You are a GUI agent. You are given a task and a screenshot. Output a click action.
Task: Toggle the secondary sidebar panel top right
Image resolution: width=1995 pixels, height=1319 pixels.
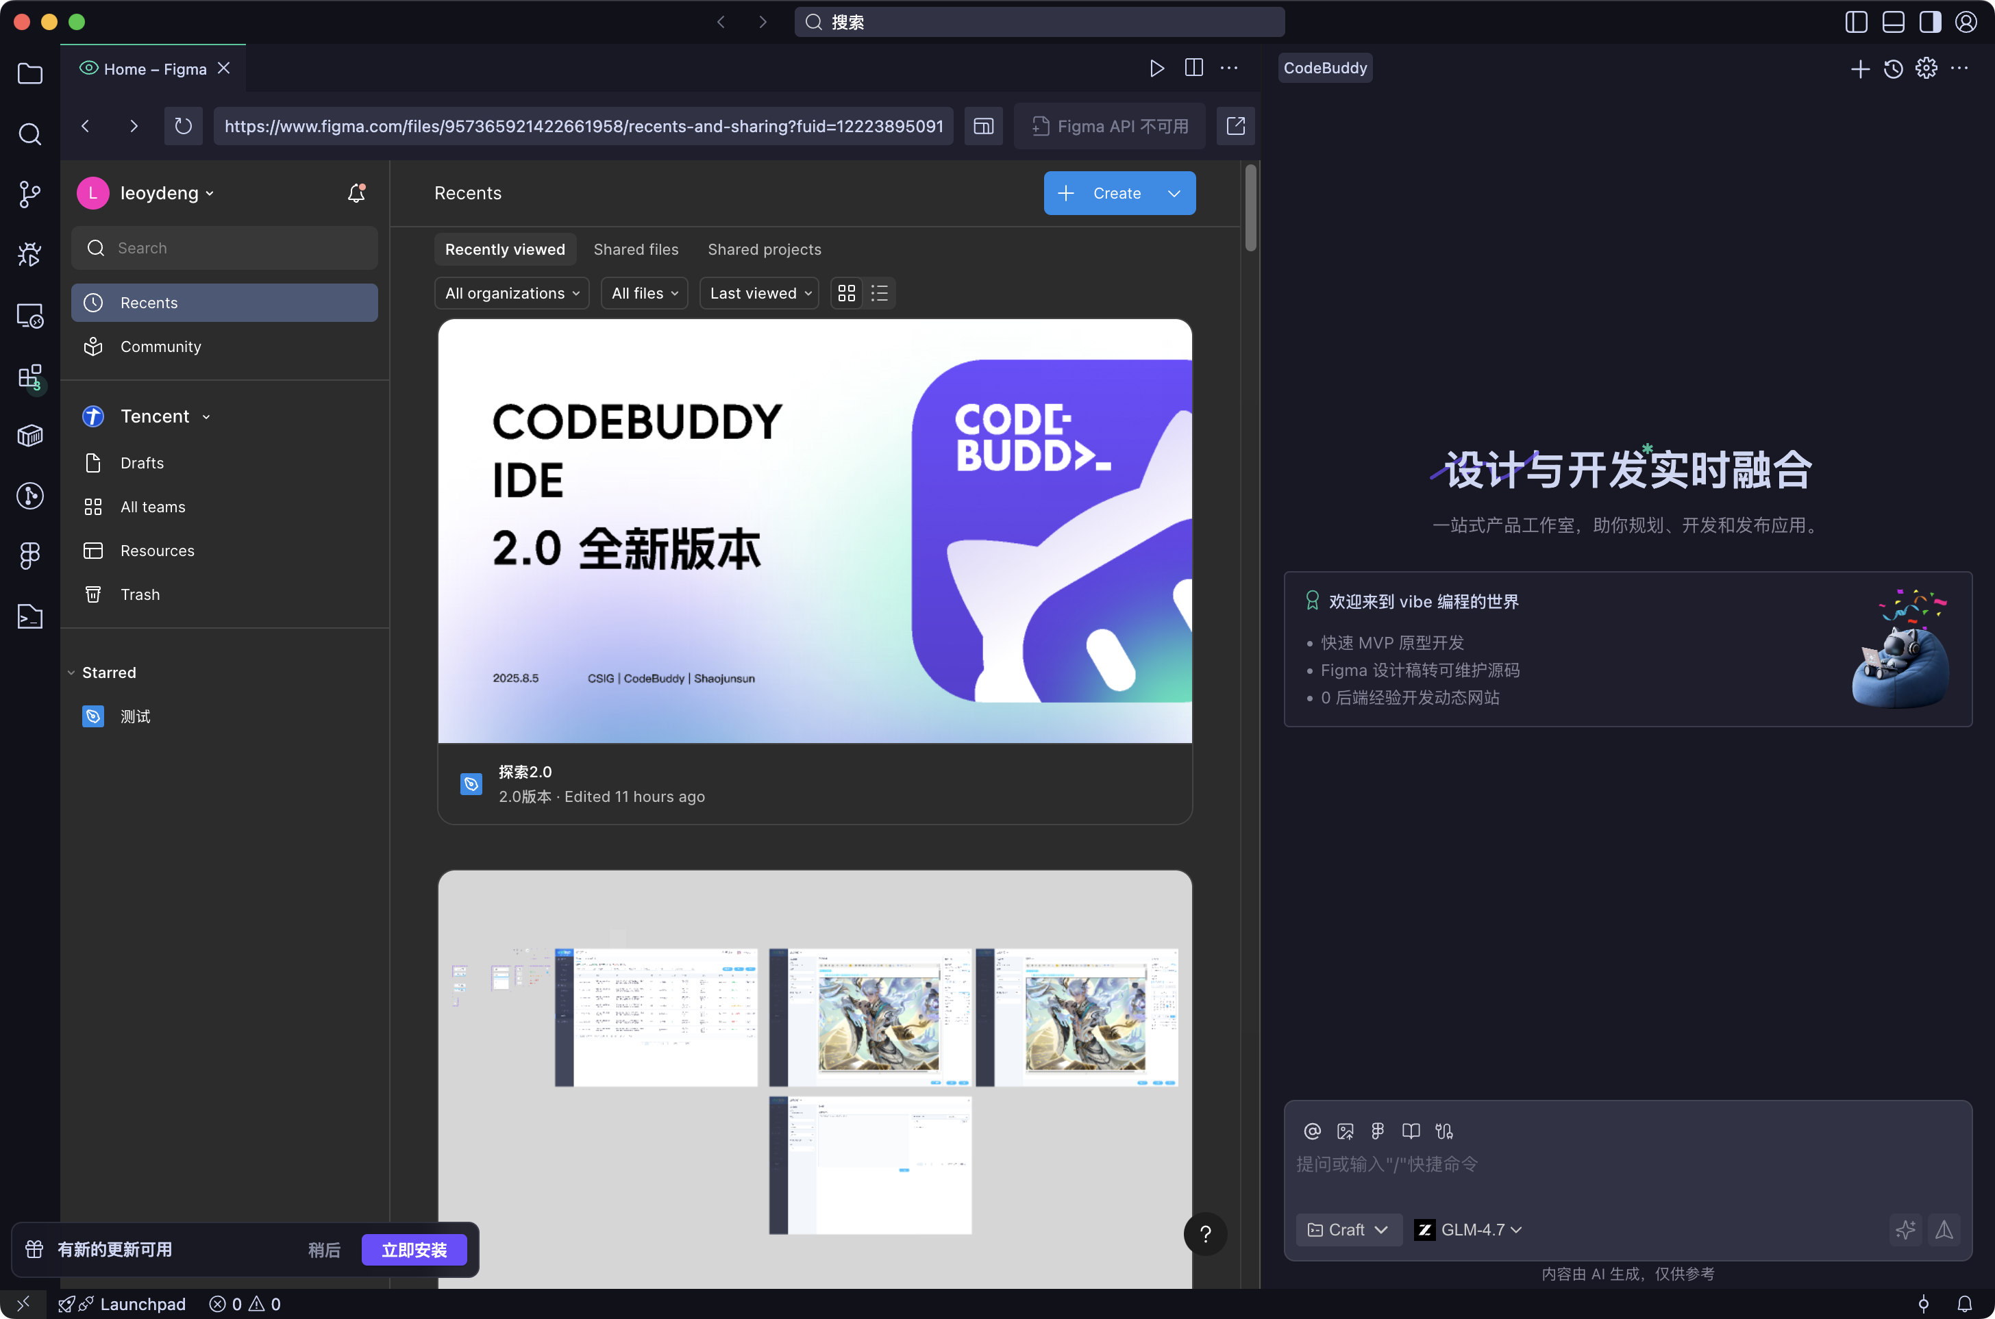coord(1929,22)
